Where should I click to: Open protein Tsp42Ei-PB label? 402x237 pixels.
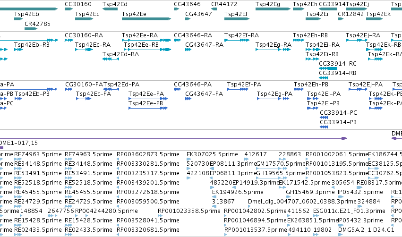click(x=323, y=103)
